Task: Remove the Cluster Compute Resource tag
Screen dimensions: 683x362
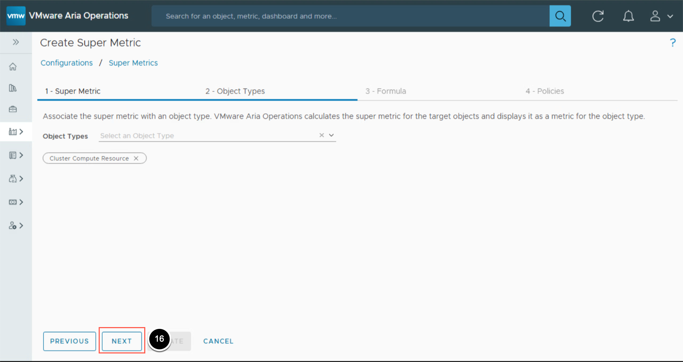Action: pos(136,159)
